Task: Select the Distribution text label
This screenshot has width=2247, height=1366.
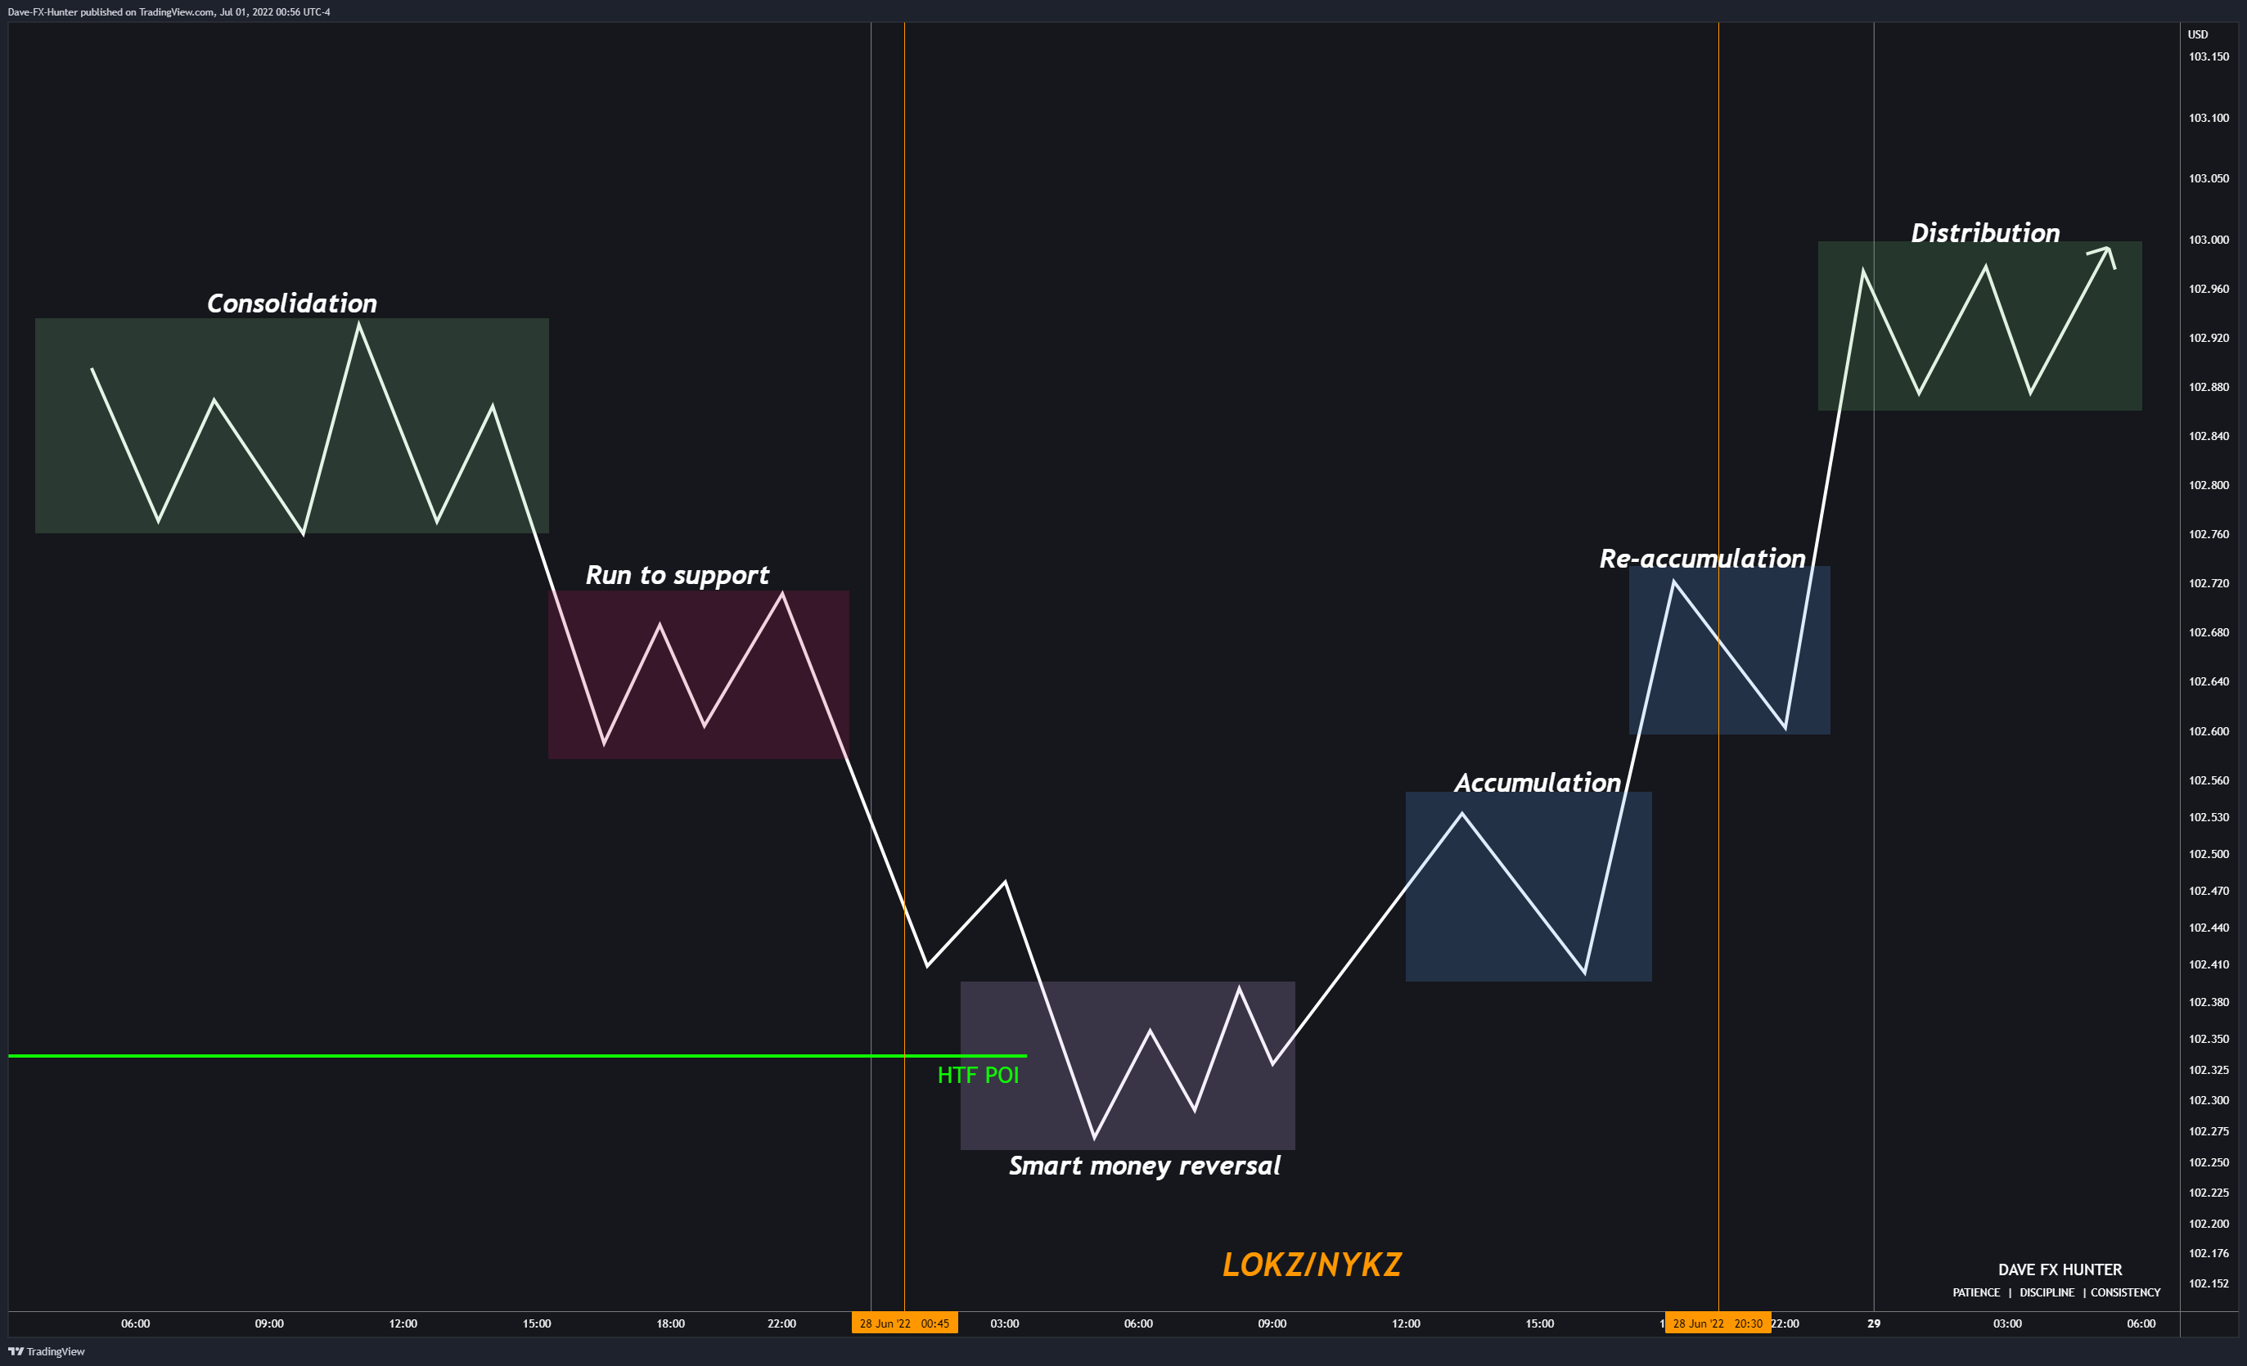Action: (x=1985, y=232)
